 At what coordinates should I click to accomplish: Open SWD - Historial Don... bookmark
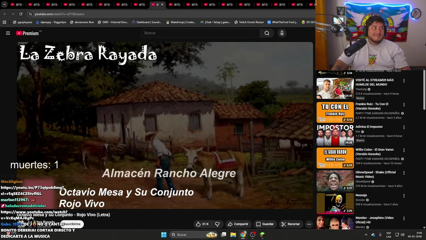pos(113,22)
